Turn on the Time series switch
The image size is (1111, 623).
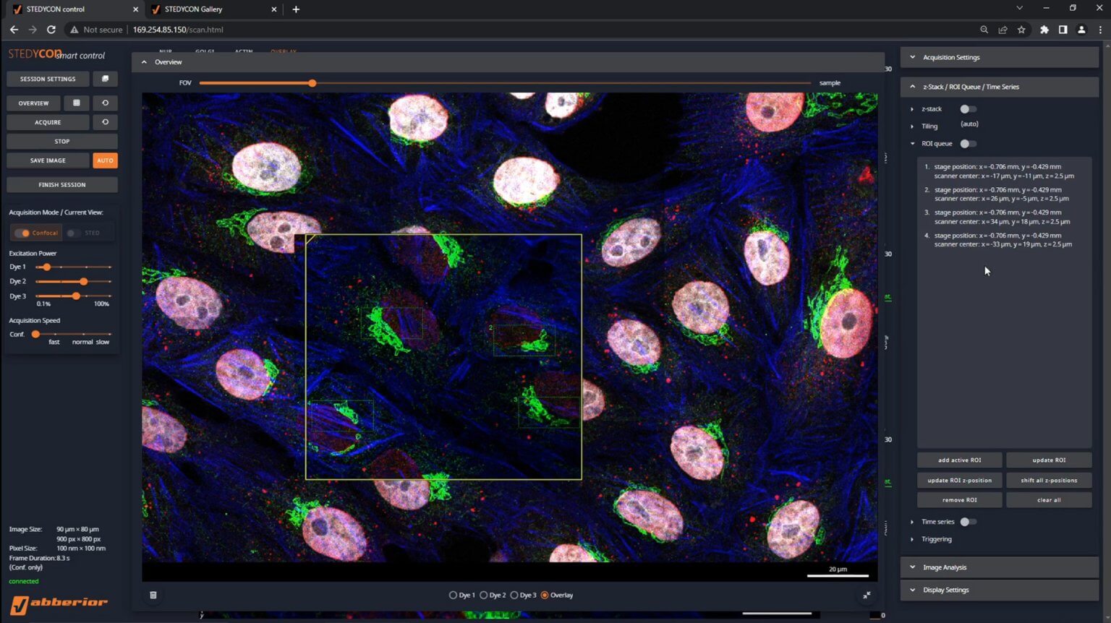967,522
